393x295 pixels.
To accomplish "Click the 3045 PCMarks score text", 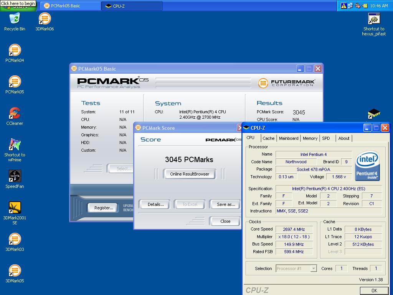I will [x=189, y=159].
